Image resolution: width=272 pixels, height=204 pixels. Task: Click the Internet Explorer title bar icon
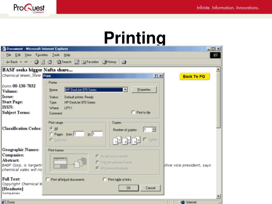coord(4,49)
